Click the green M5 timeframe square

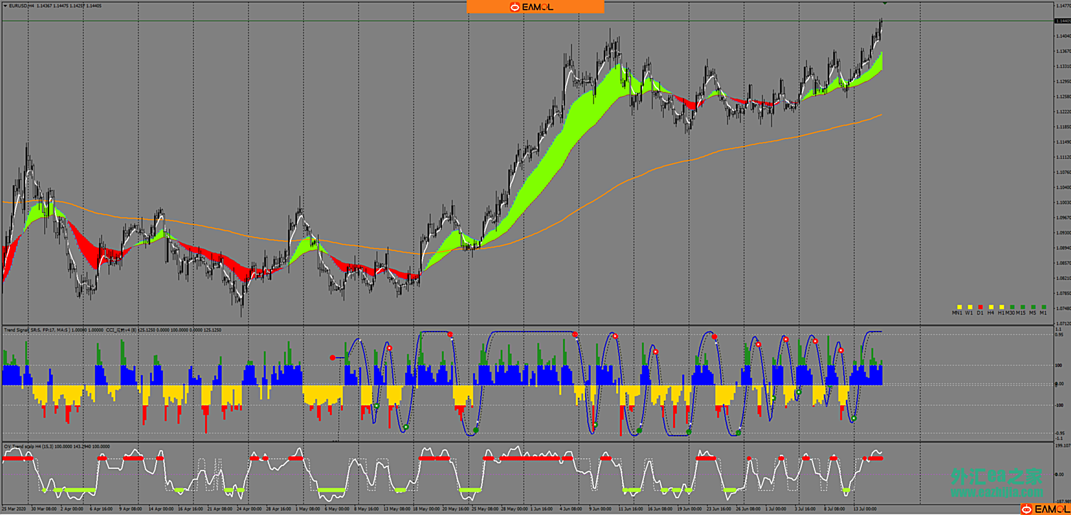[1033, 307]
